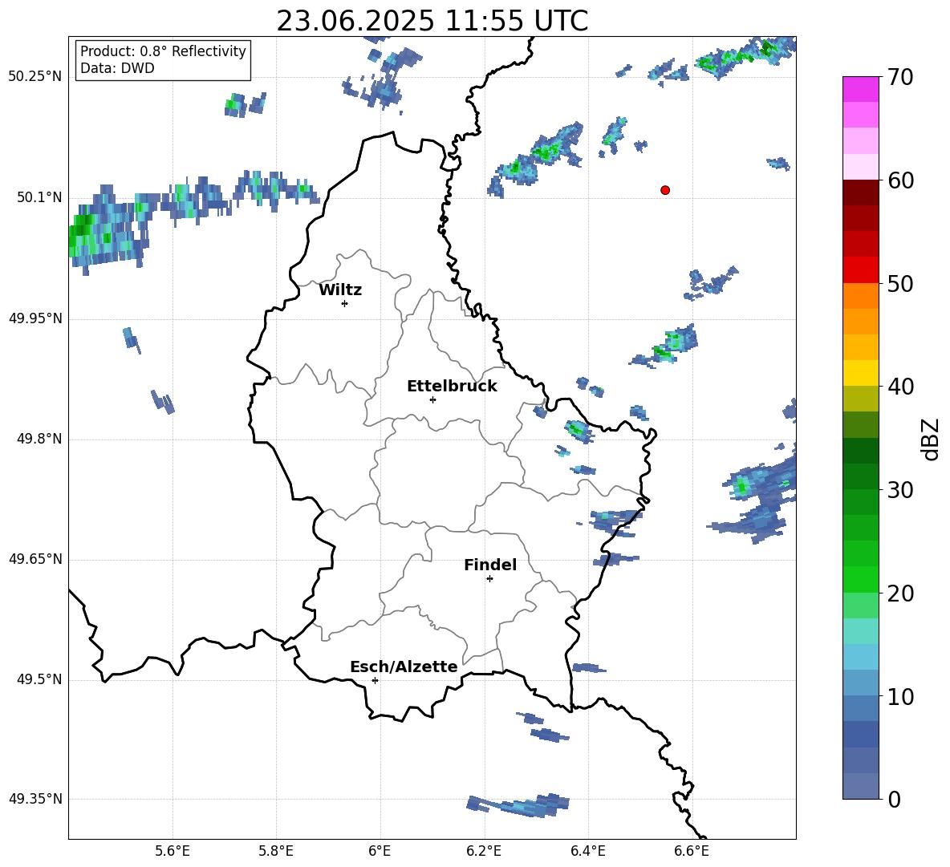Click the 'Esch/Alzette' label

click(x=404, y=666)
